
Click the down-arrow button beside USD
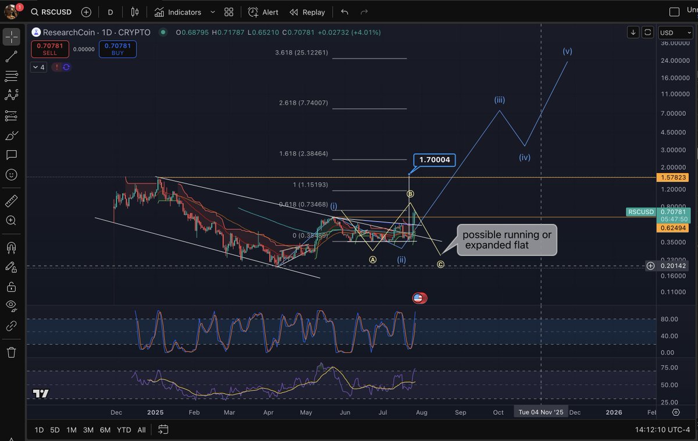click(x=633, y=33)
